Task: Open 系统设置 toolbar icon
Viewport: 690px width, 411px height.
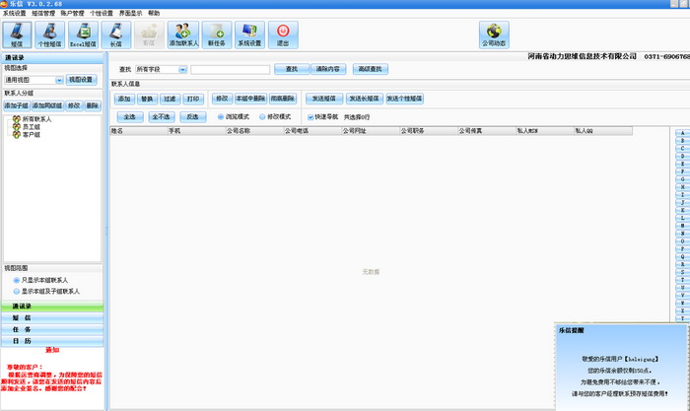Action: (248, 35)
